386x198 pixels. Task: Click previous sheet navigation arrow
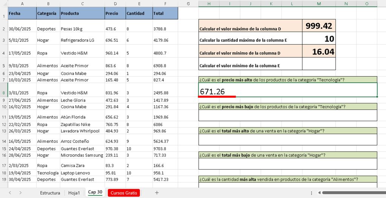10,193
